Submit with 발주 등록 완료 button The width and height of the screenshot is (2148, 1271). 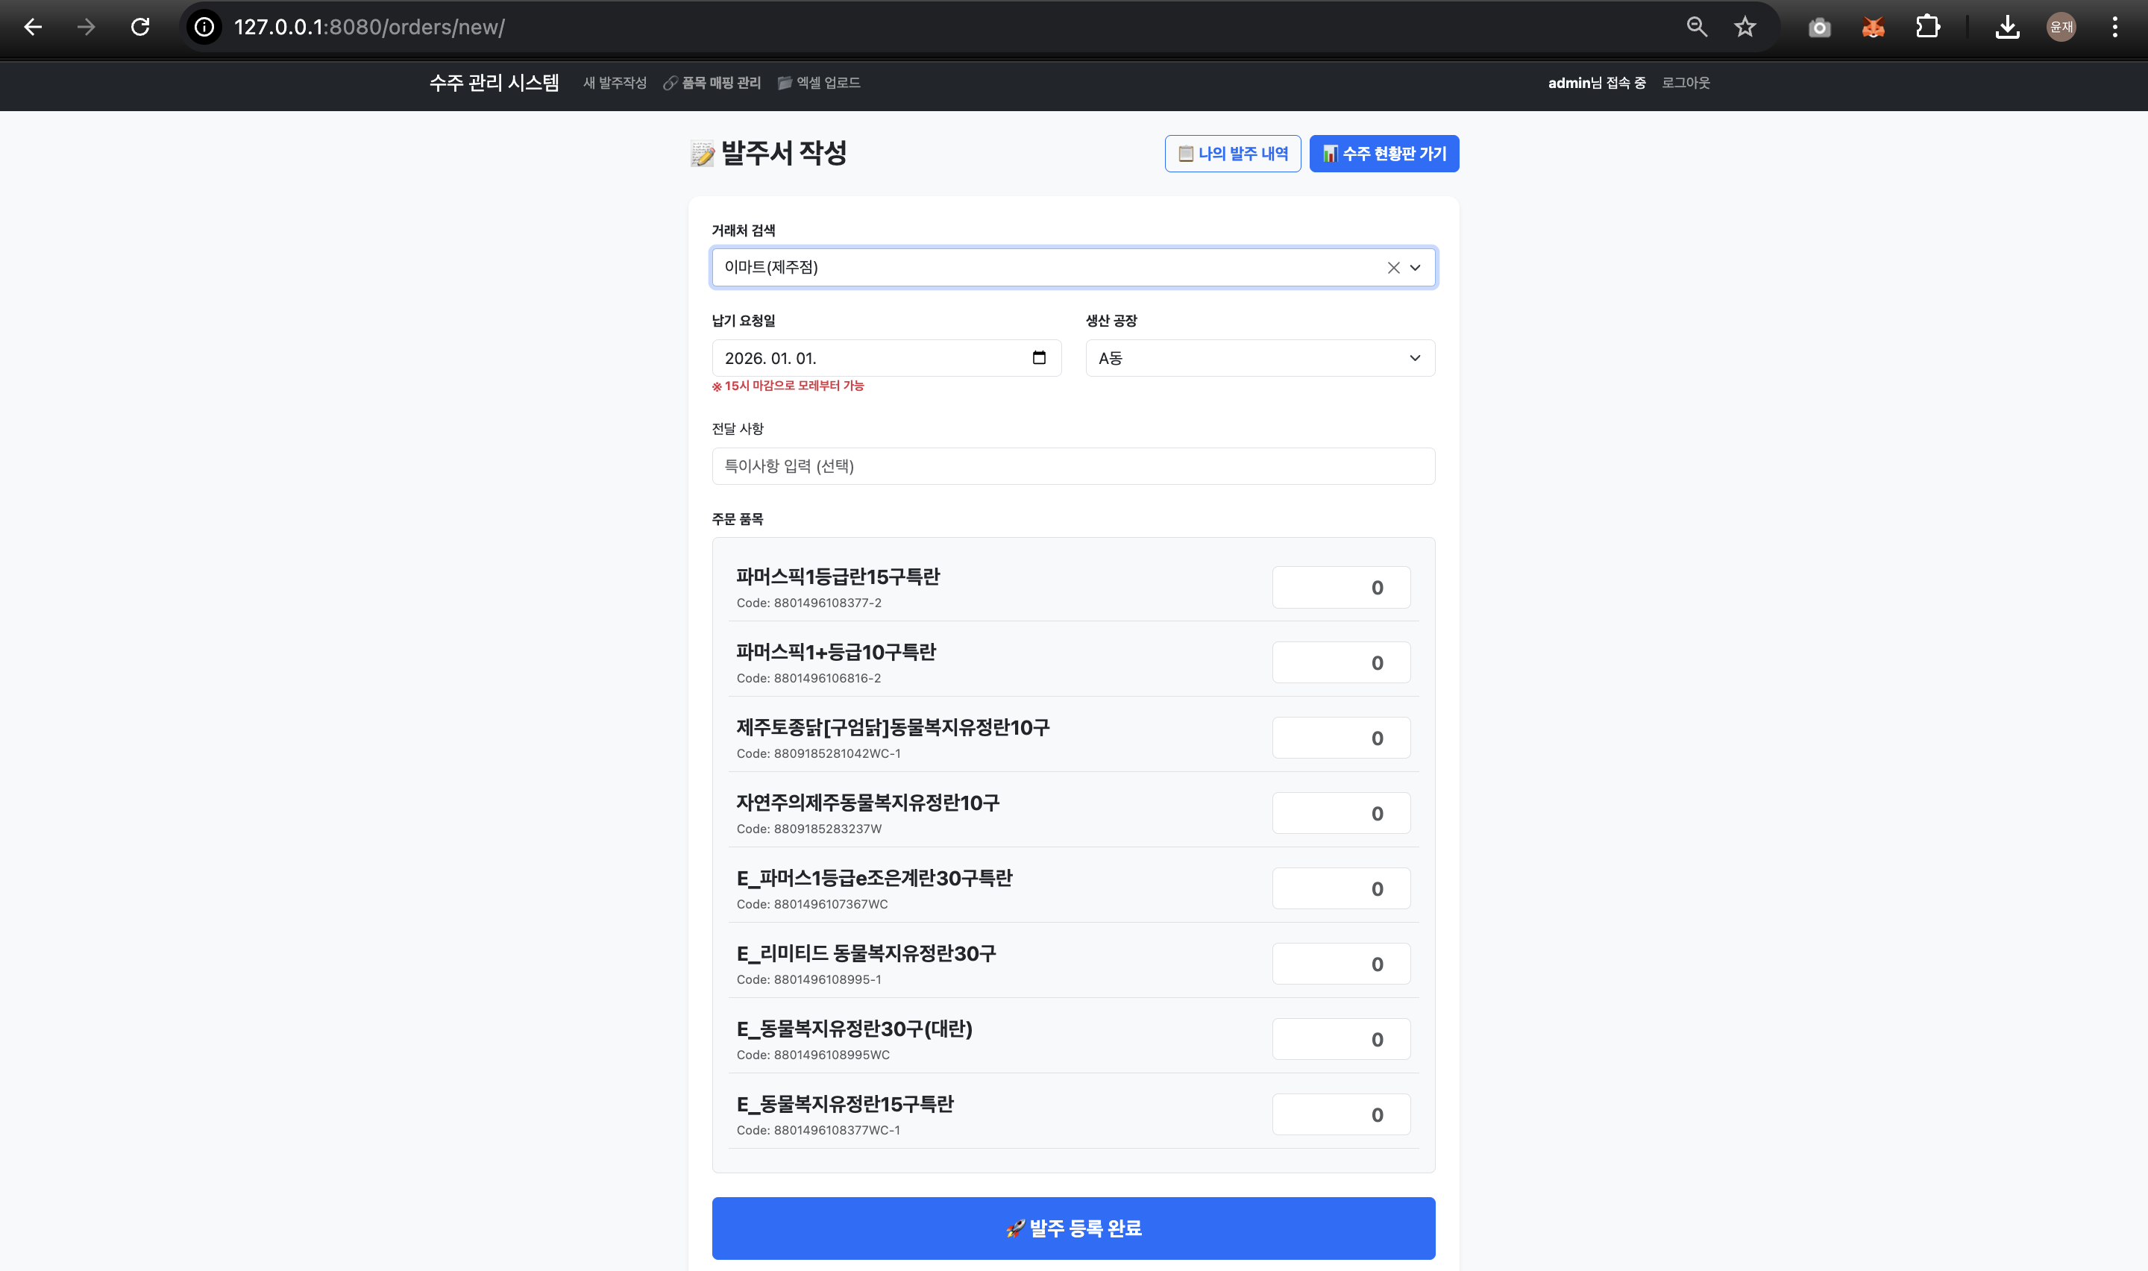tap(1073, 1228)
